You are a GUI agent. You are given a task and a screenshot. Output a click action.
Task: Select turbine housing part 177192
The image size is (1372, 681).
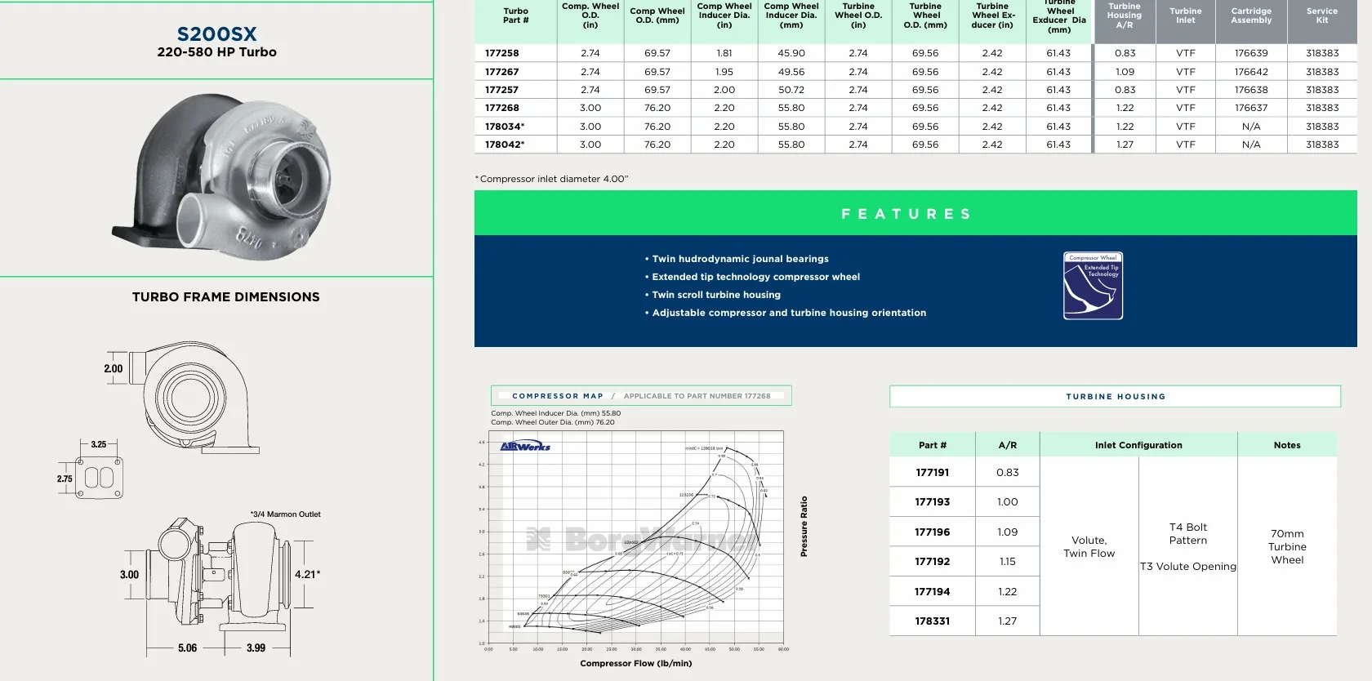click(x=933, y=562)
